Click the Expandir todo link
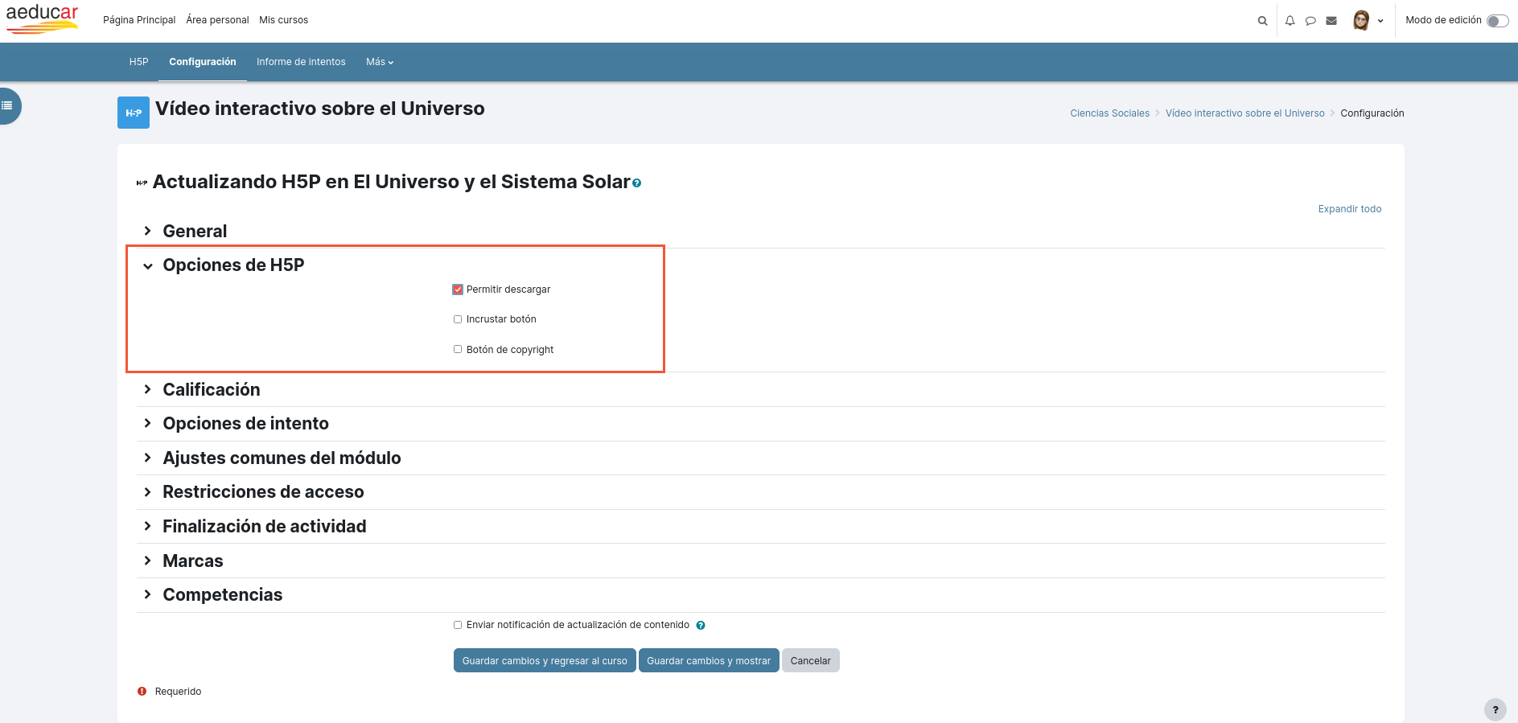This screenshot has height=723, width=1518. [1350, 209]
